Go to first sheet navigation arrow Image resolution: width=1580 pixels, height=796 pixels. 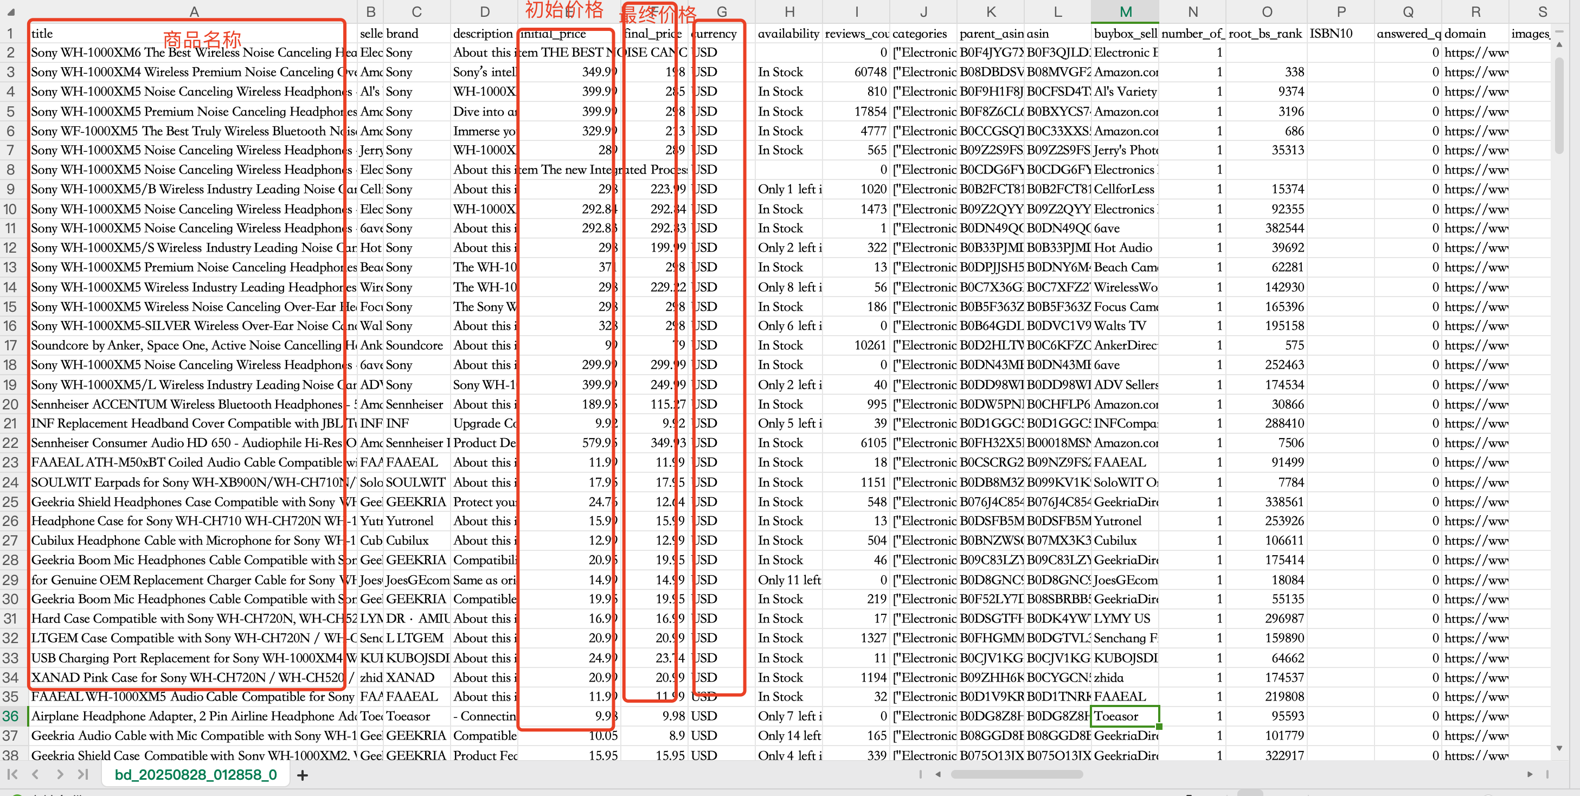(x=12, y=774)
